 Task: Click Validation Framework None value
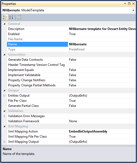(73, 121)
